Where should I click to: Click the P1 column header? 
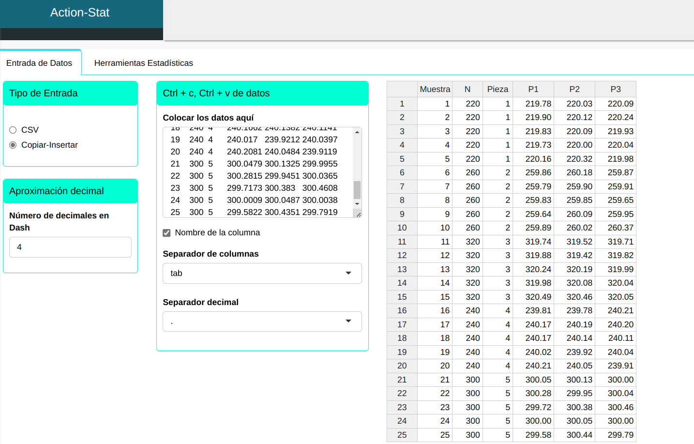(x=533, y=89)
